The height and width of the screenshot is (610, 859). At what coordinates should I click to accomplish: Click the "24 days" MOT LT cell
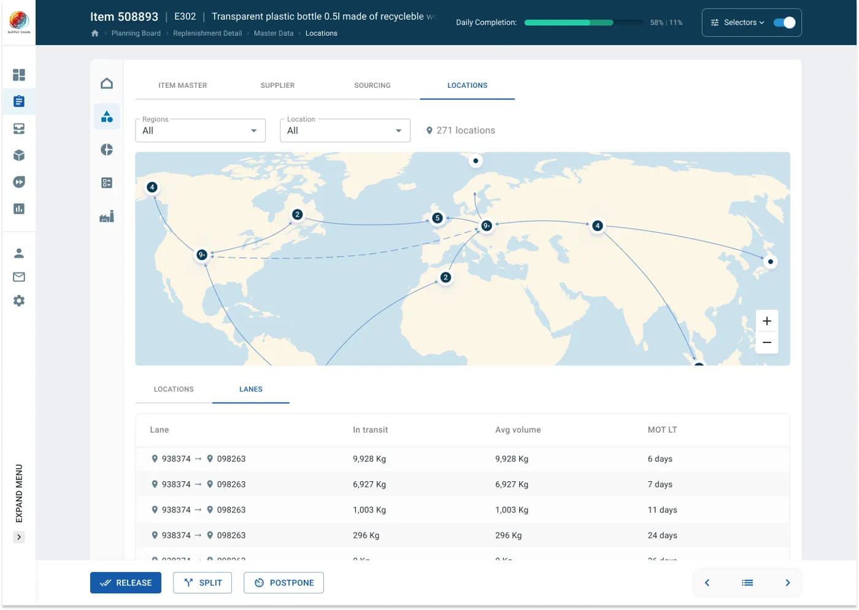click(663, 535)
